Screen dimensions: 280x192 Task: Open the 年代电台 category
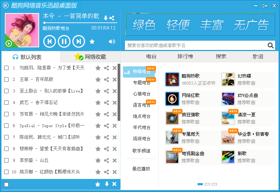142,128
